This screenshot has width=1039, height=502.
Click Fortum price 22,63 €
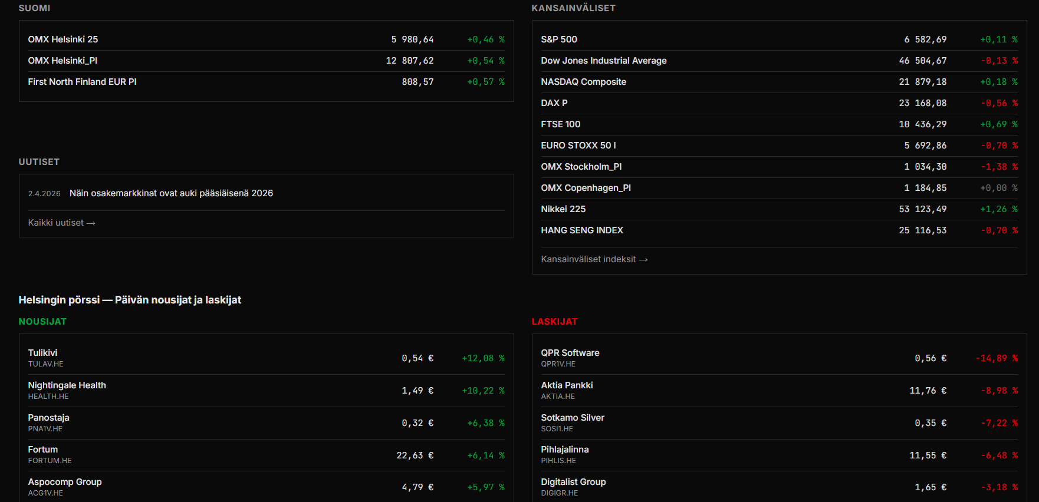415,455
